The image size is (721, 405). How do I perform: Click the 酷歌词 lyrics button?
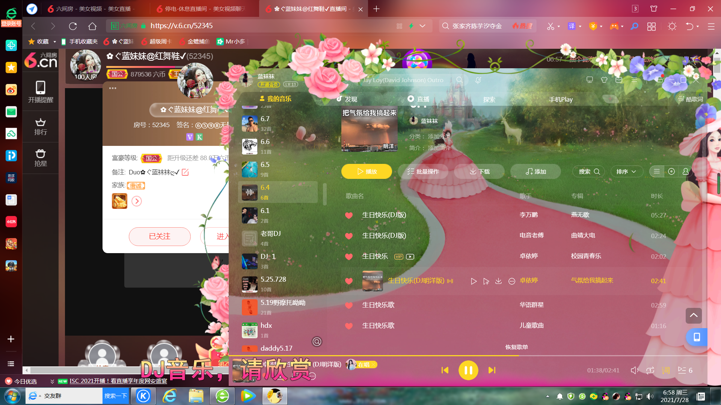click(690, 99)
